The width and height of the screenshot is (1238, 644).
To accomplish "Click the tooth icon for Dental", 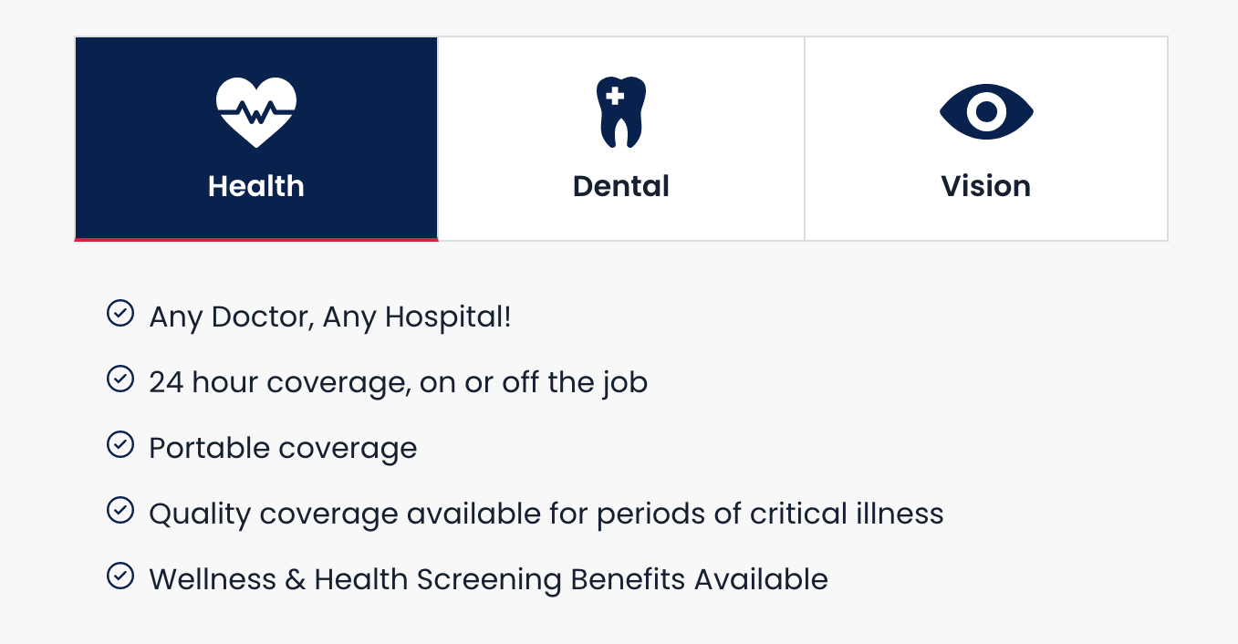I will point(621,112).
